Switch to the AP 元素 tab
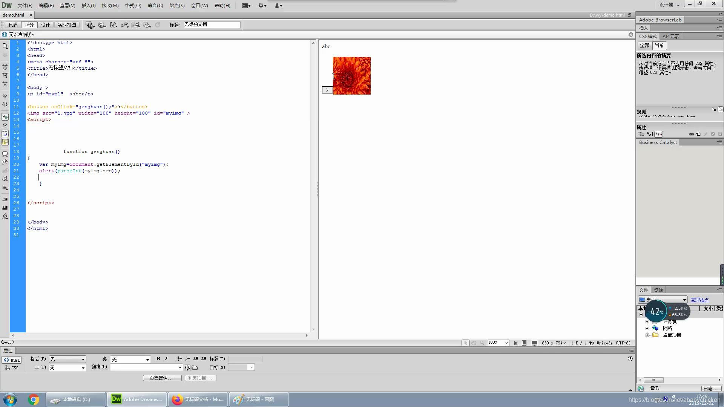The width and height of the screenshot is (724, 407). [670, 37]
